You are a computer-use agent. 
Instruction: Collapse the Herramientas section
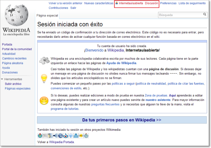(2, 79)
